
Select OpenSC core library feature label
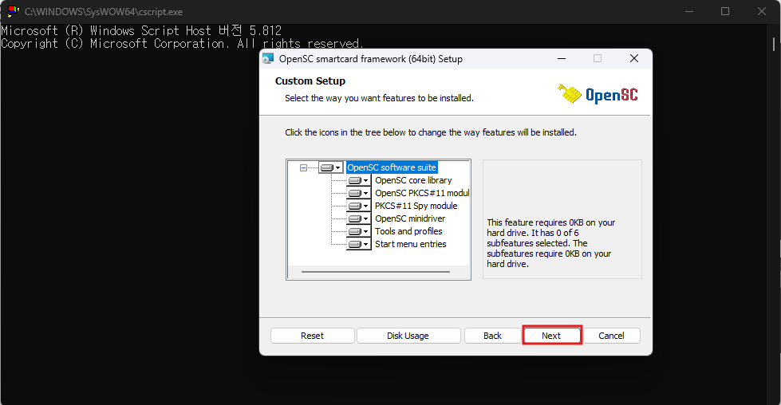click(x=413, y=180)
